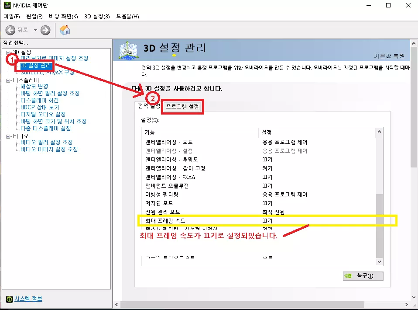Select 3D 설정 관리 in the tree
Screen dimensions: 418x310
click(35, 65)
